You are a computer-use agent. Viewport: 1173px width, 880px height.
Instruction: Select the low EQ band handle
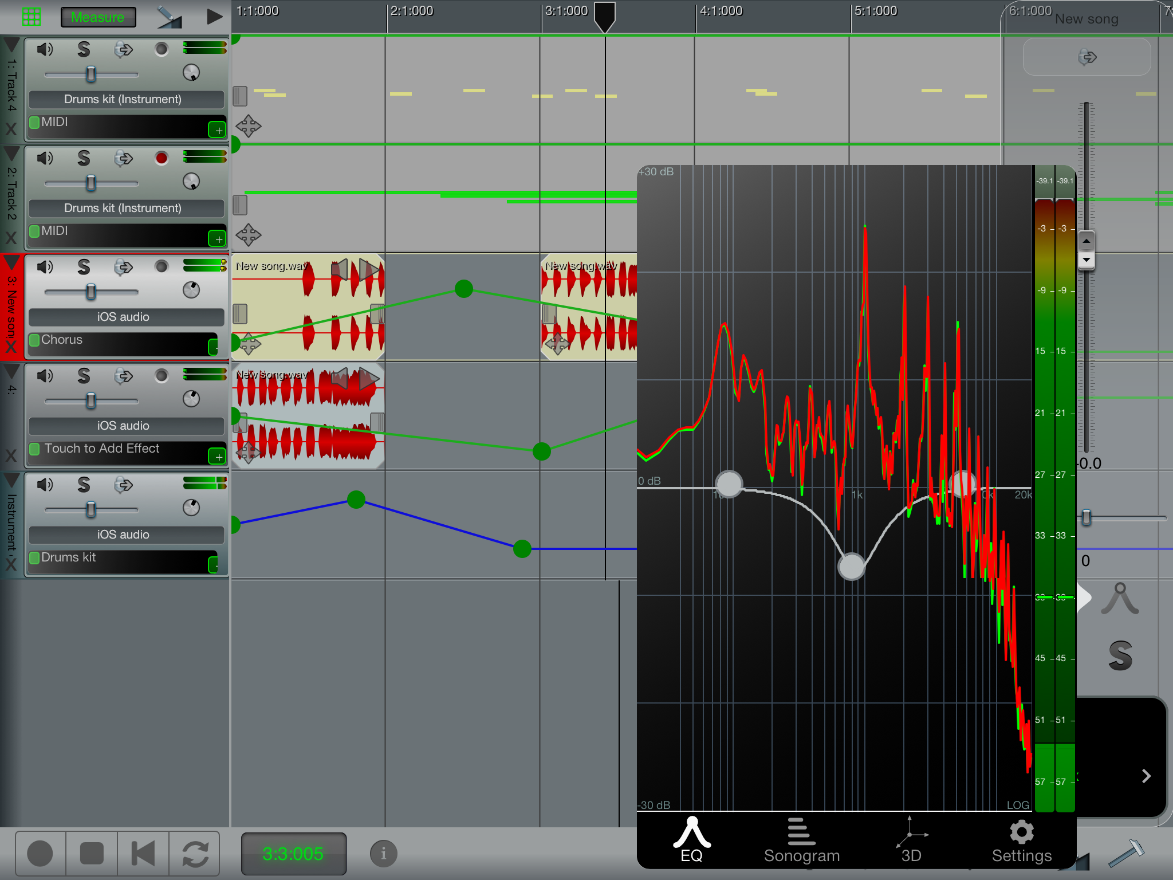click(x=729, y=484)
